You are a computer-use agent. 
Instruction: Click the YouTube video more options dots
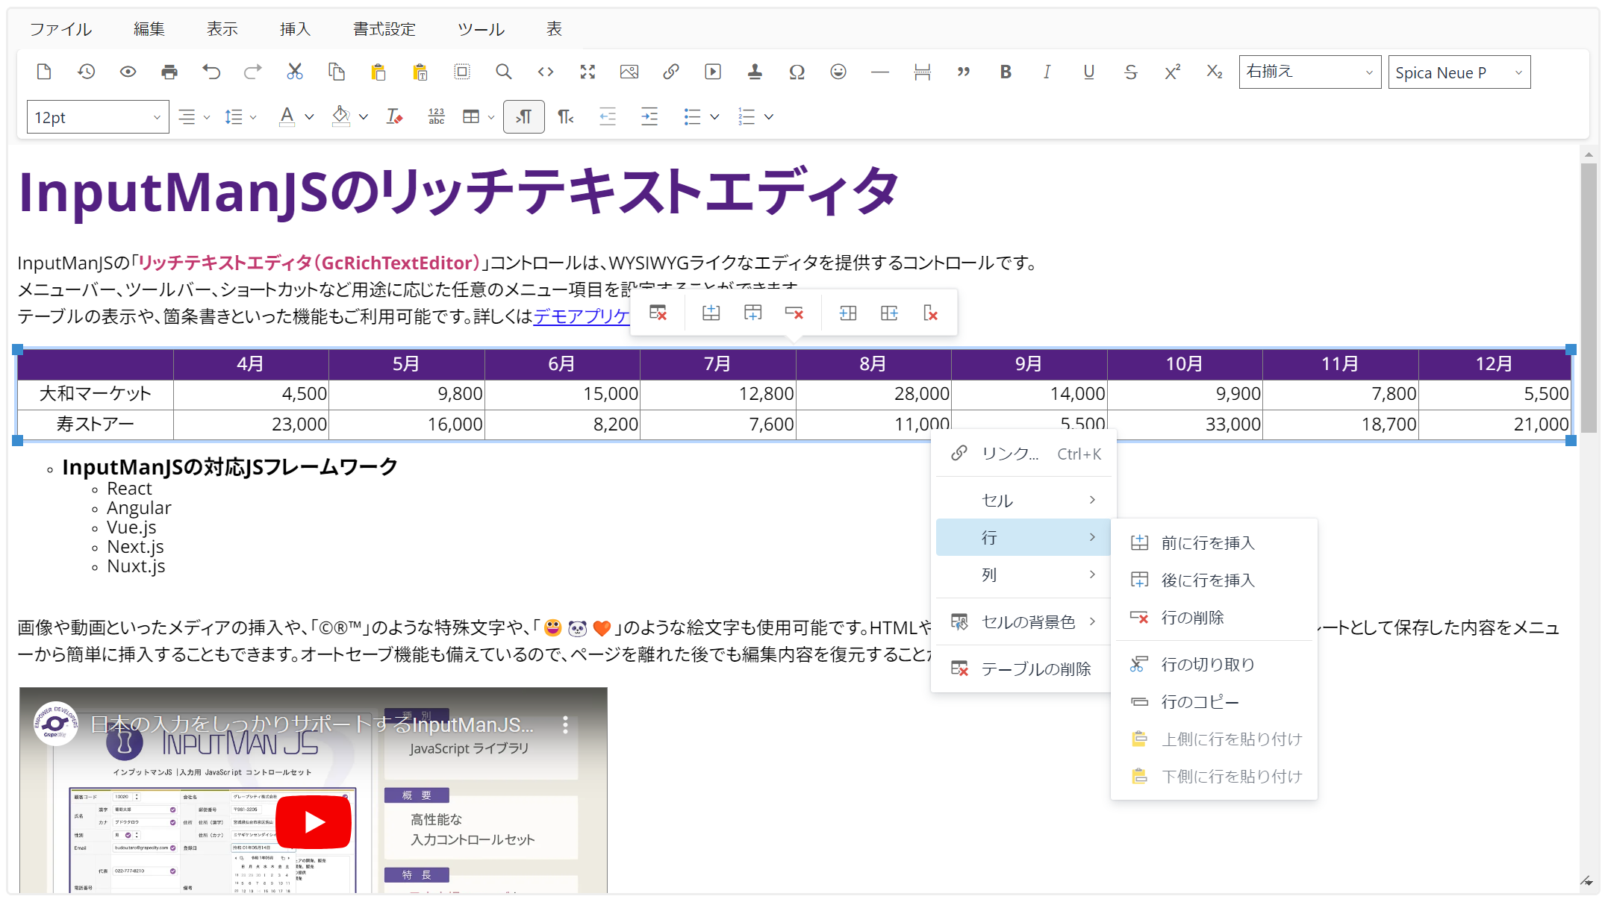565,724
